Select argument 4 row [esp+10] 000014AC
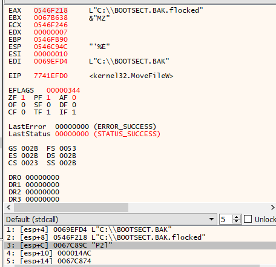 [140, 253]
